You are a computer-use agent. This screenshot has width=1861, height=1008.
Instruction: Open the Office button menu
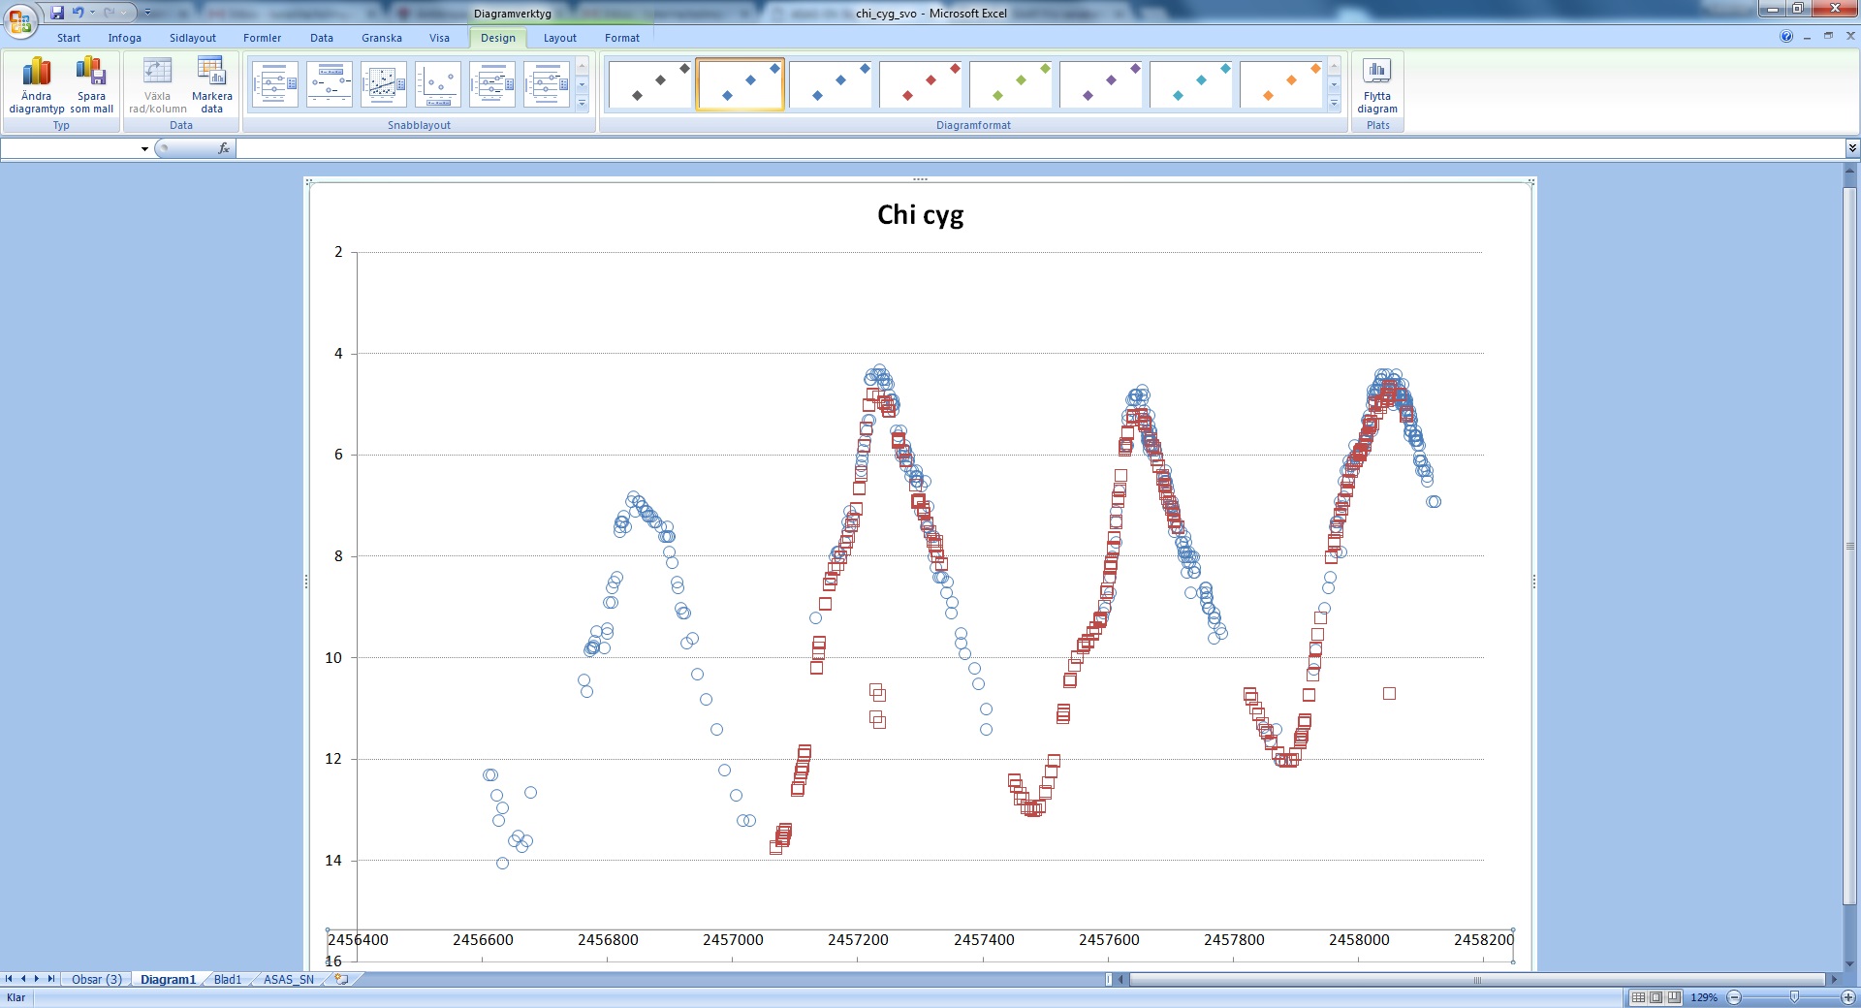click(19, 19)
